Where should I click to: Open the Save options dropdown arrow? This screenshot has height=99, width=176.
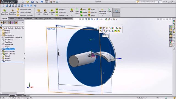[35, 2]
